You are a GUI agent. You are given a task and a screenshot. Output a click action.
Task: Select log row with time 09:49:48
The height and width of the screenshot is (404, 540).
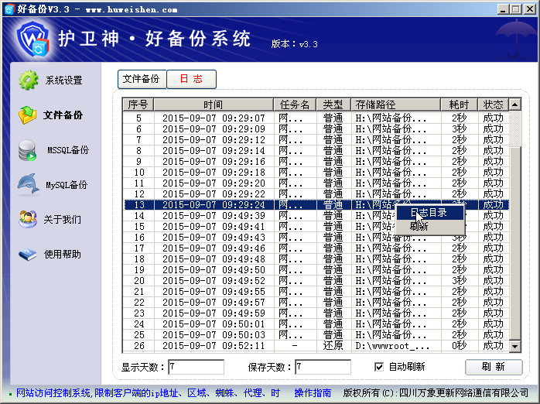[x=316, y=259]
